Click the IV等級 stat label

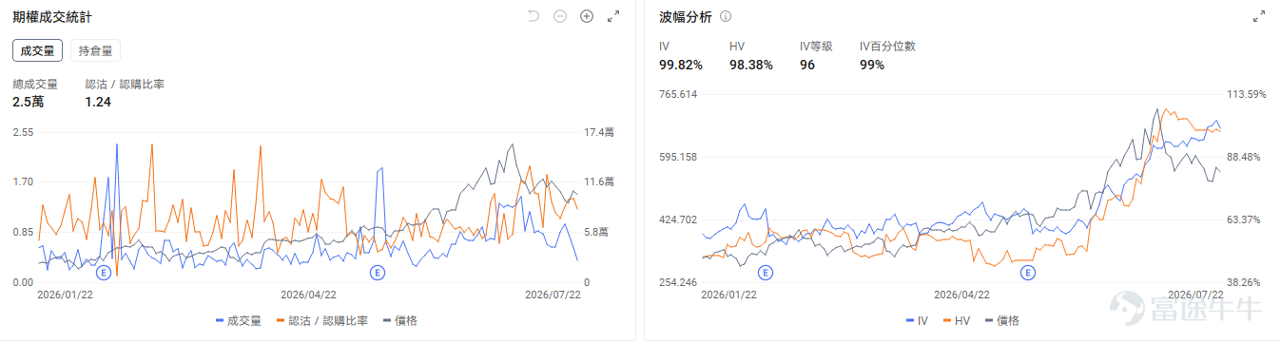pos(816,46)
